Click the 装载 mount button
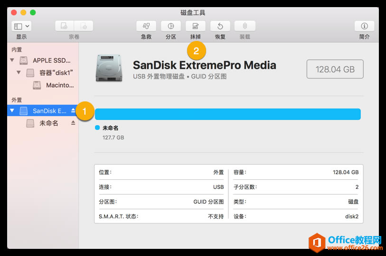Image resolution: width=386 pixels, height=256 pixels. pos(245,26)
